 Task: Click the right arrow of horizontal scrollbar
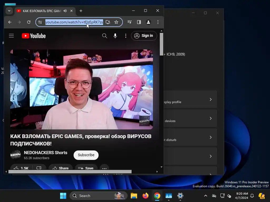click(157, 171)
